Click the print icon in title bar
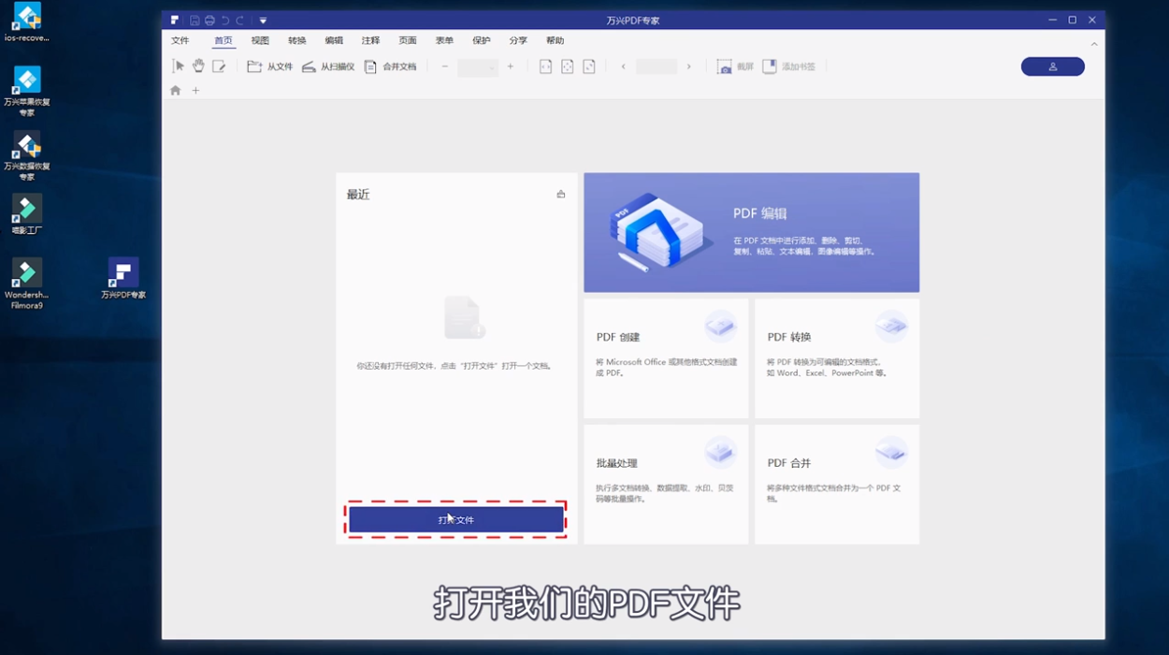 (209, 21)
